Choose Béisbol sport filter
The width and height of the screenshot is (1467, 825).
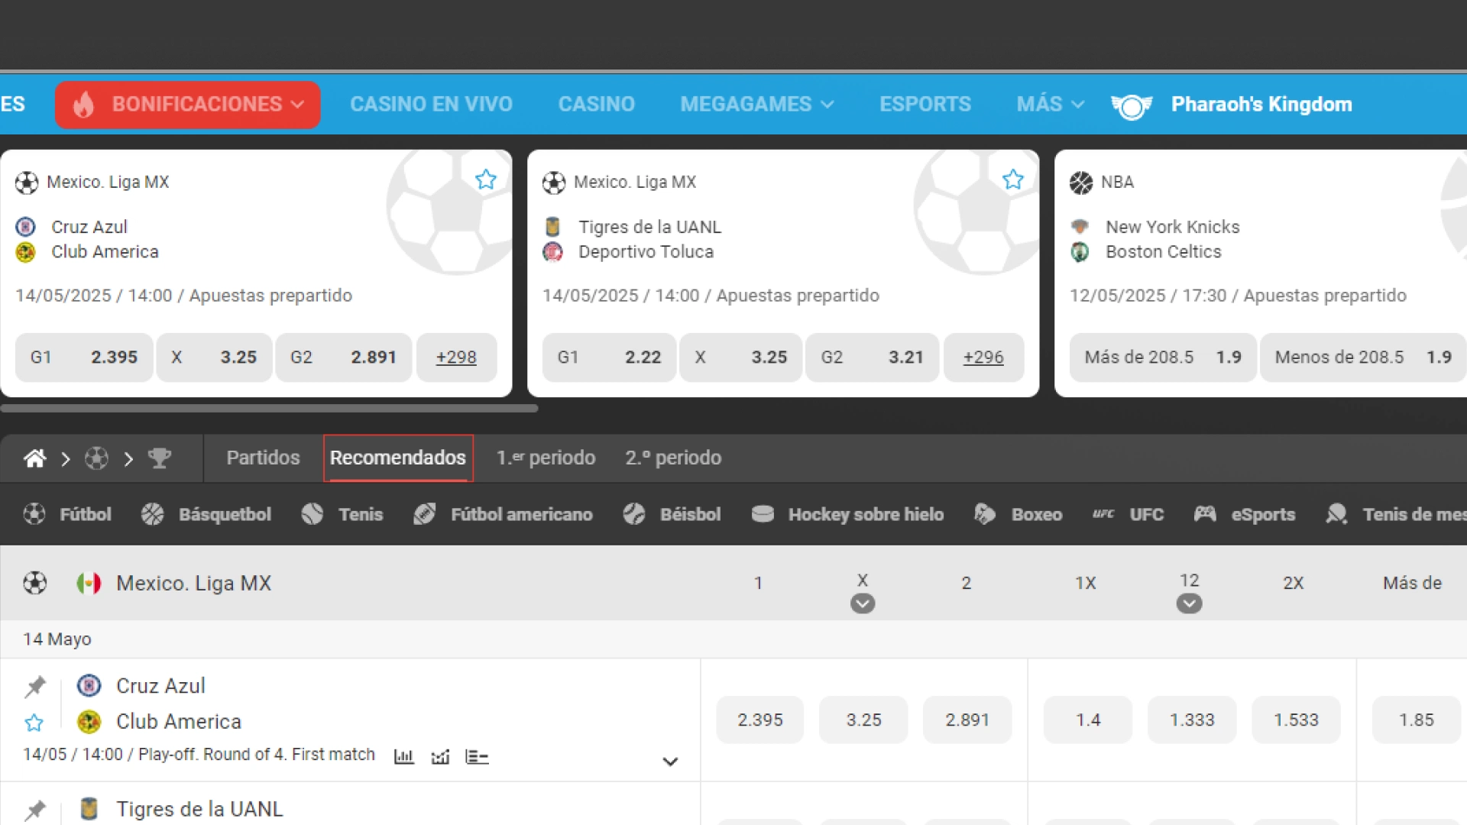(x=672, y=514)
